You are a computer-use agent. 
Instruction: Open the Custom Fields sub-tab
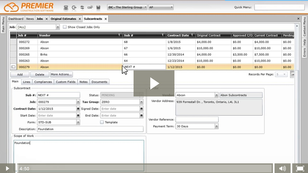point(66,82)
